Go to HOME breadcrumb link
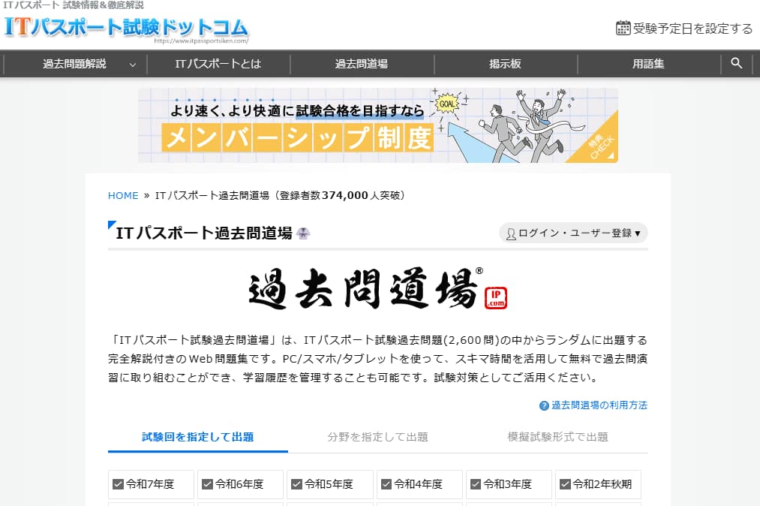The height and width of the screenshot is (506, 760). (x=123, y=195)
